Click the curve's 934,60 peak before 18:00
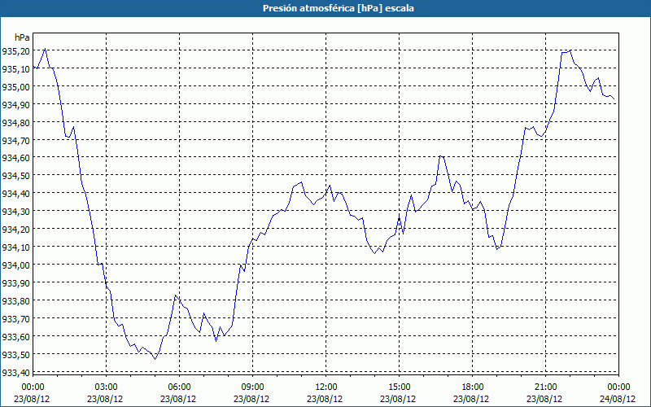Image resolution: width=651 pixels, height=407 pixels. click(441, 156)
